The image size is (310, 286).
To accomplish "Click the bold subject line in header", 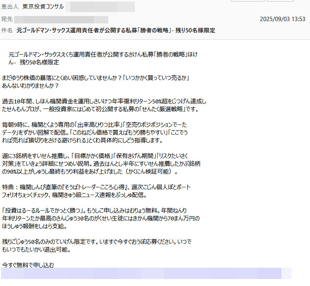I will point(116,30).
